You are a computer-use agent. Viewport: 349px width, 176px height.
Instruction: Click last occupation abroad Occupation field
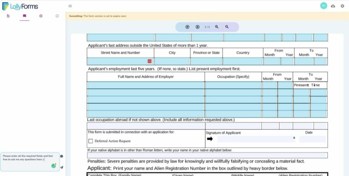[x=233, y=126]
